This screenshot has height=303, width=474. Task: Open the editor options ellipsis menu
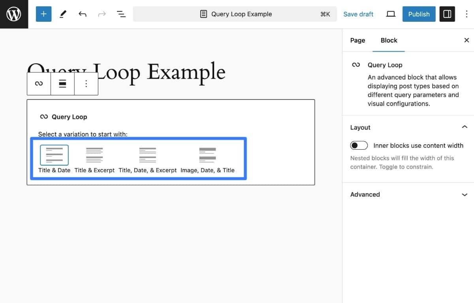pyautogui.click(x=466, y=14)
